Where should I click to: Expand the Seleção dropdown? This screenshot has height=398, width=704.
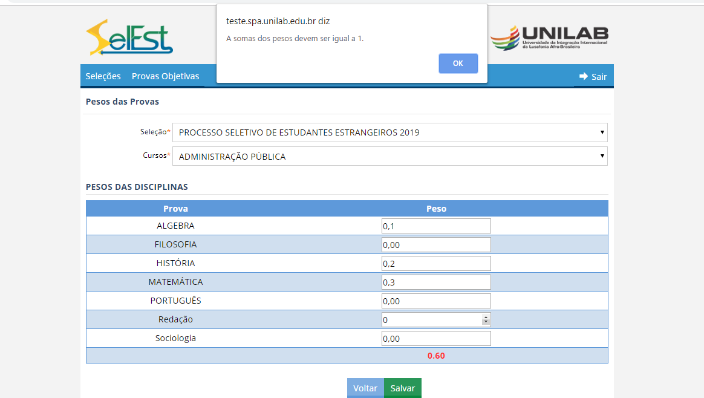tap(389, 132)
